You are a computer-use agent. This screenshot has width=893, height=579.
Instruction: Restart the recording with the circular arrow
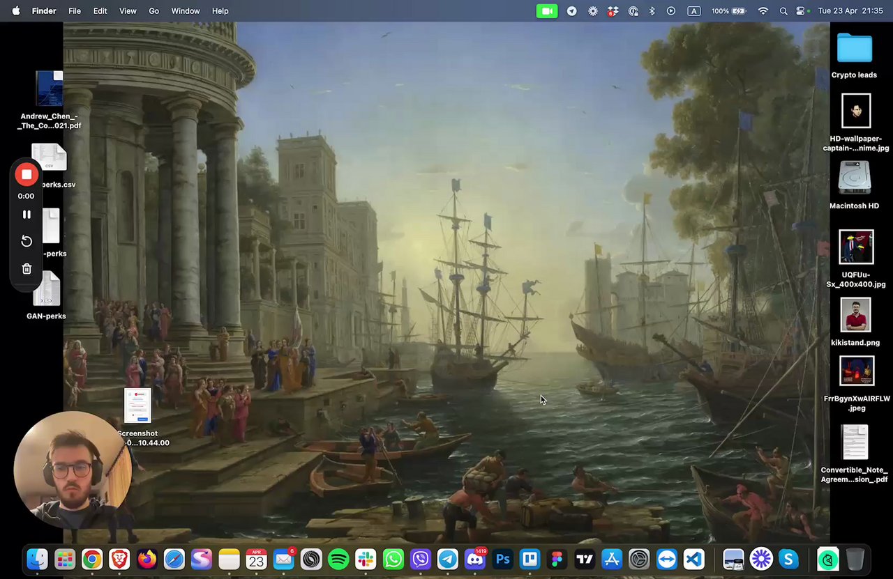click(27, 241)
